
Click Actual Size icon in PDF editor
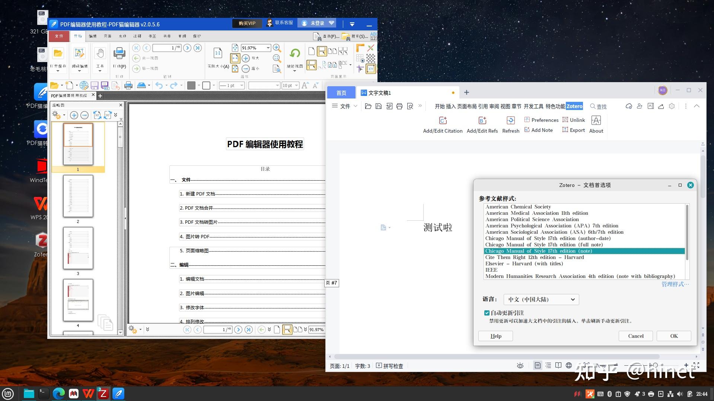(218, 54)
